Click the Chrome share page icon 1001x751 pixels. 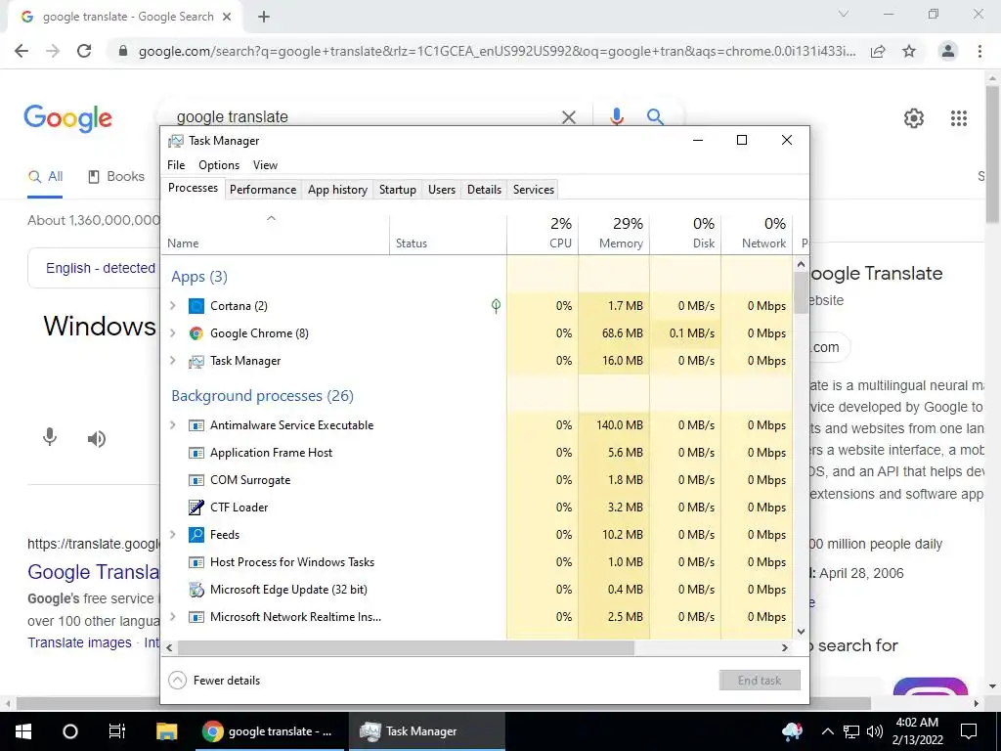click(878, 51)
